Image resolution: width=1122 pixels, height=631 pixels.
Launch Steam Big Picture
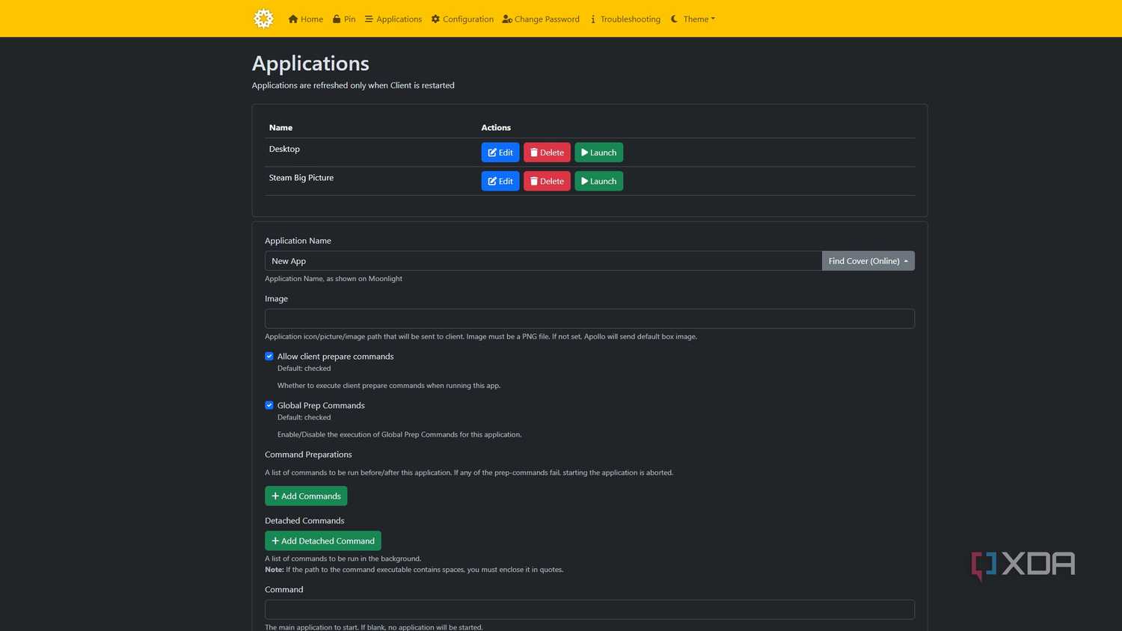598,181
